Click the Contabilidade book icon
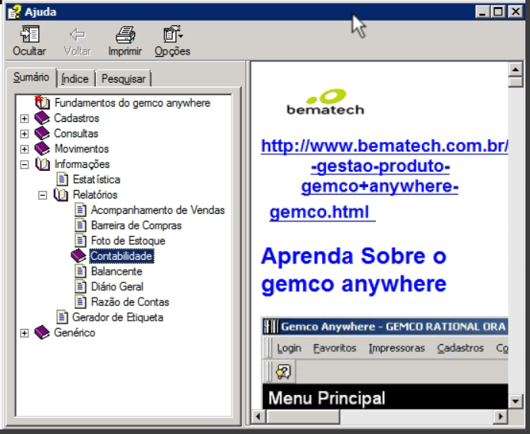Screen dimensions: 530x434 79,256
